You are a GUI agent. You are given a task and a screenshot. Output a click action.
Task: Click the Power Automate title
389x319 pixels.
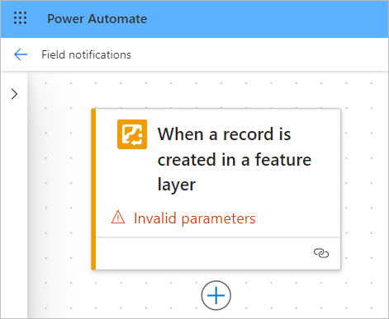97,19
